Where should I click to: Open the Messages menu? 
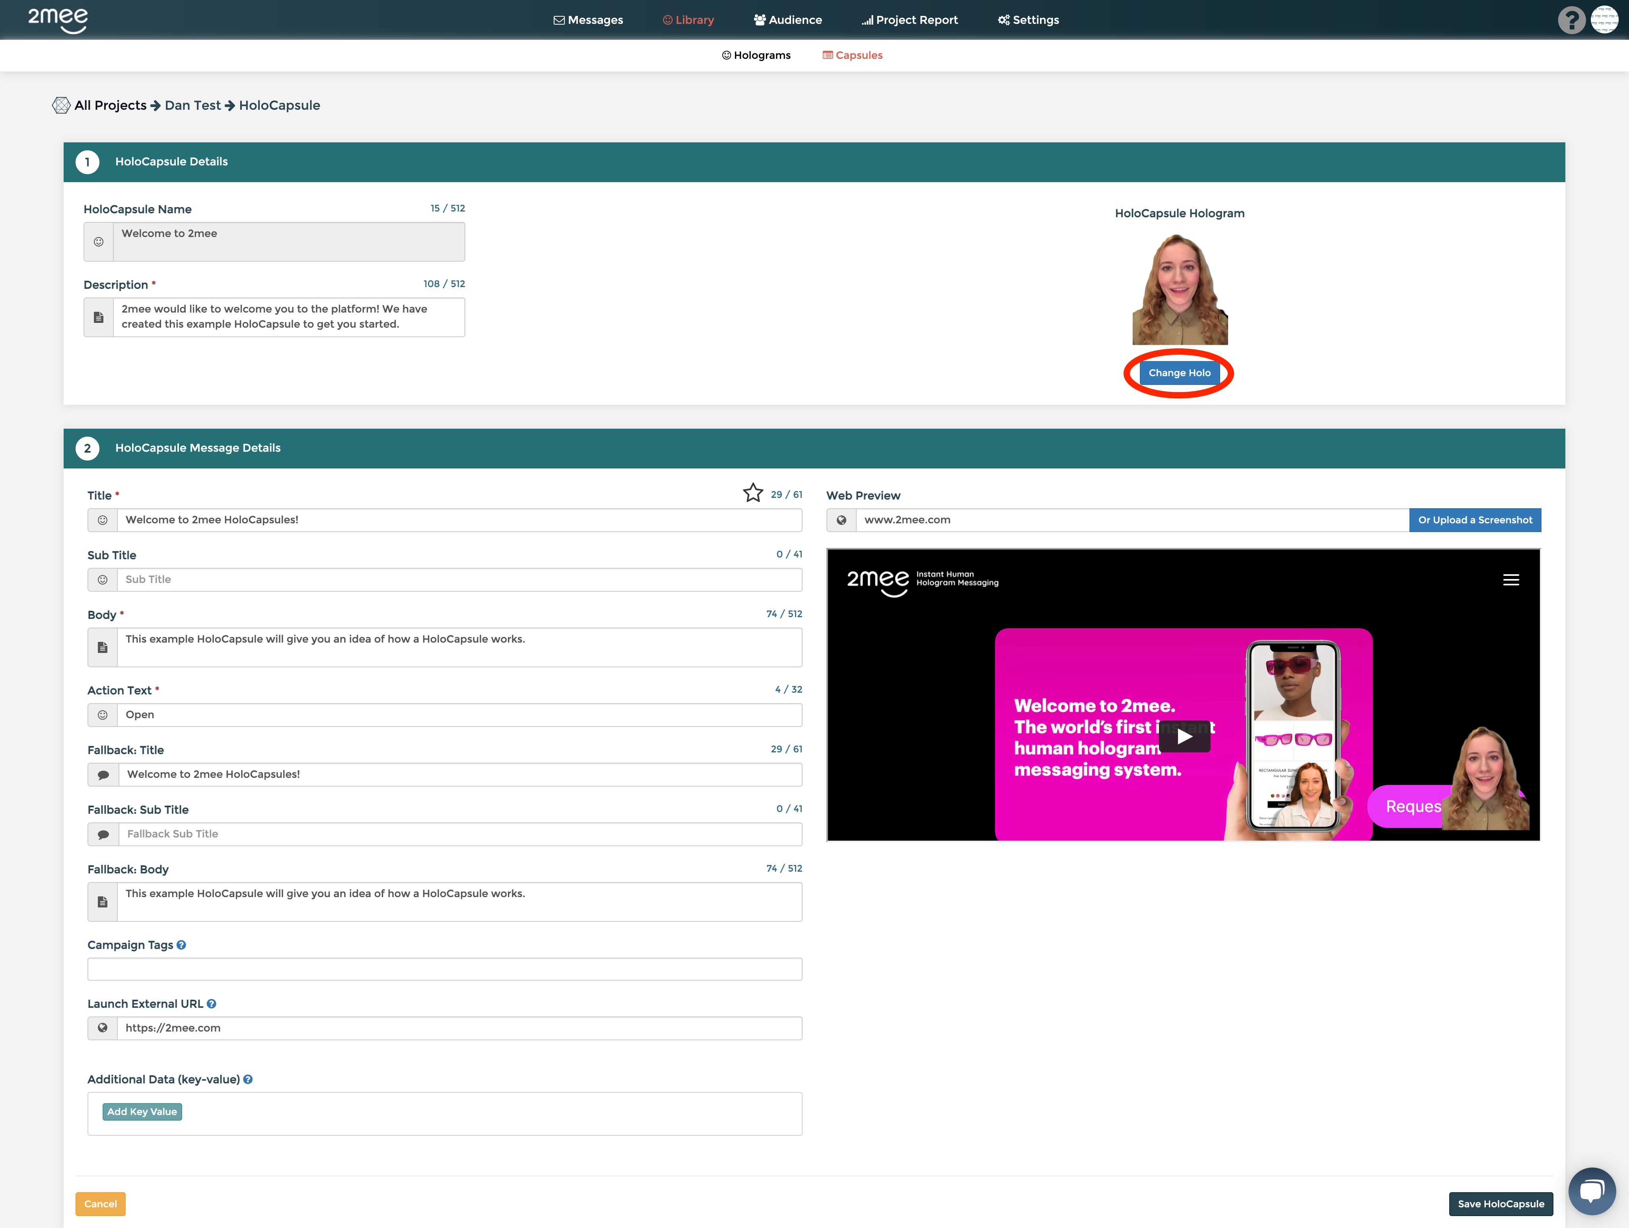click(588, 20)
